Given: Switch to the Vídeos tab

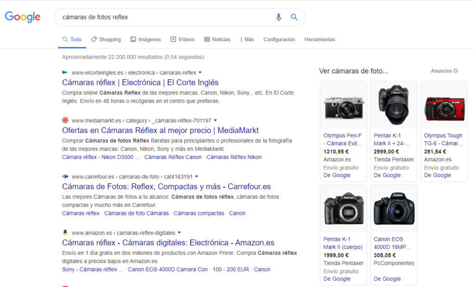Looking at the screenshot, I should coord(182,40).
